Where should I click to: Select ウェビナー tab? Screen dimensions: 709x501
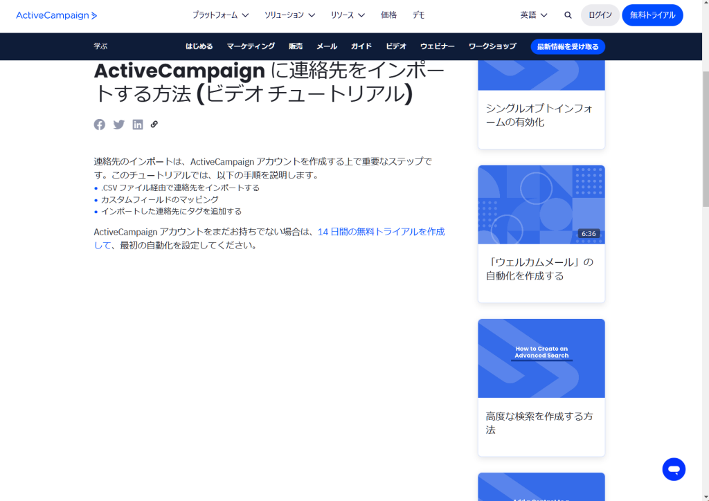[438, 46]
